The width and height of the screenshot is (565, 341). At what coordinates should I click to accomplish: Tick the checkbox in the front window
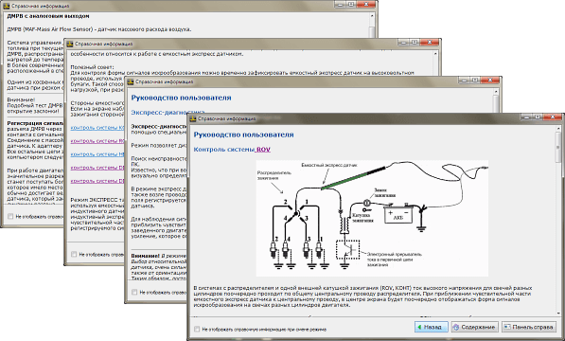pyautogui.click(x=197, y=329)
